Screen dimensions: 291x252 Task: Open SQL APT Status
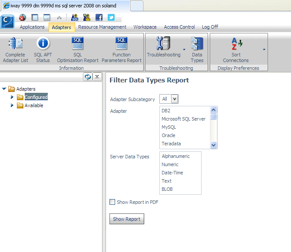(x=43, y=49)
